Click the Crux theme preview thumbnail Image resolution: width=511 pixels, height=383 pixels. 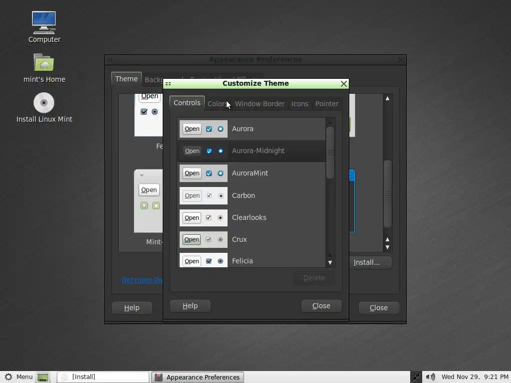click(204, 239)
